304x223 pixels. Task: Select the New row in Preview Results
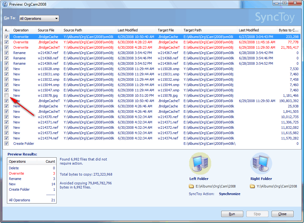(32, 184)
